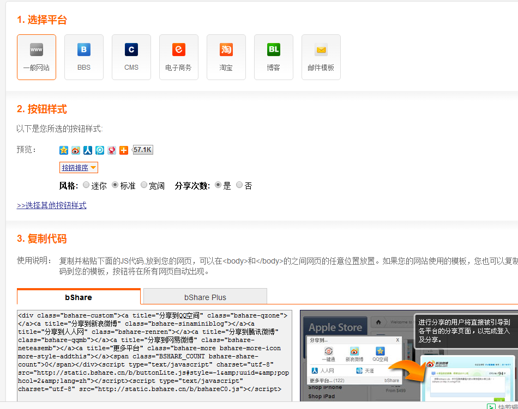Viewport: 518px width, 409px height.
Task: Choose the CMS platform tile
Action: pyautogui.click(x=131, y=57)
